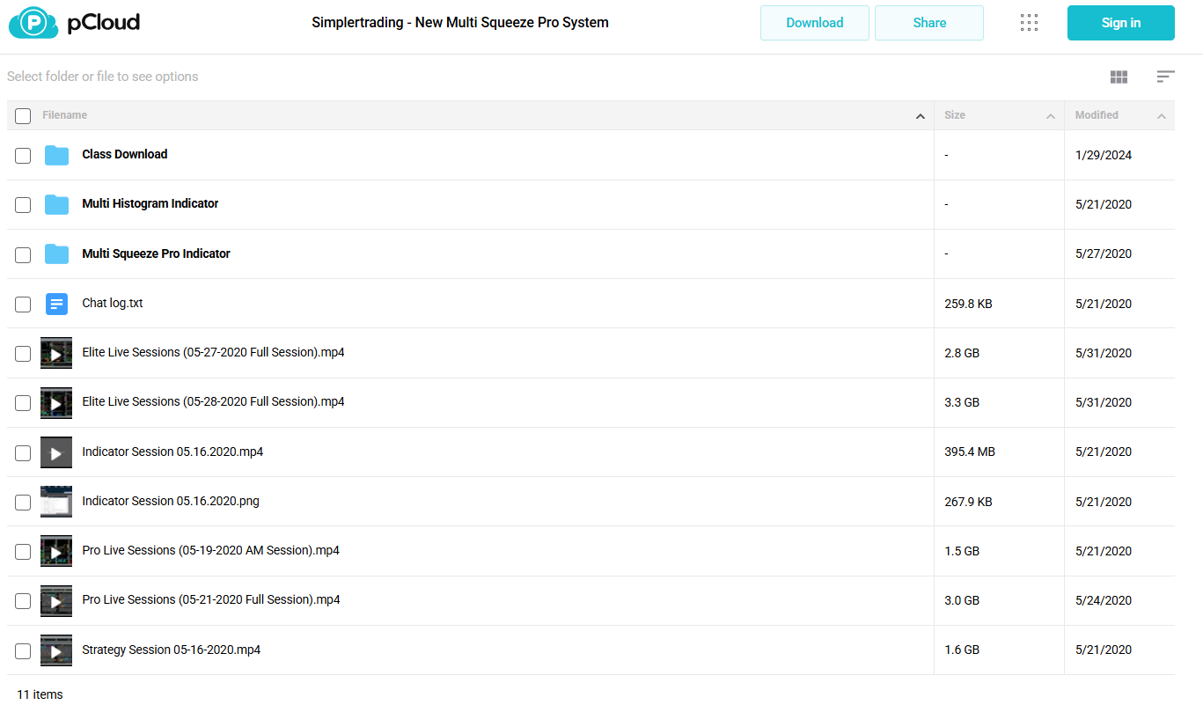
Task: Open Indicator Session 05.16.2020.png image thumbnail
Action: [x=56, y=502]
